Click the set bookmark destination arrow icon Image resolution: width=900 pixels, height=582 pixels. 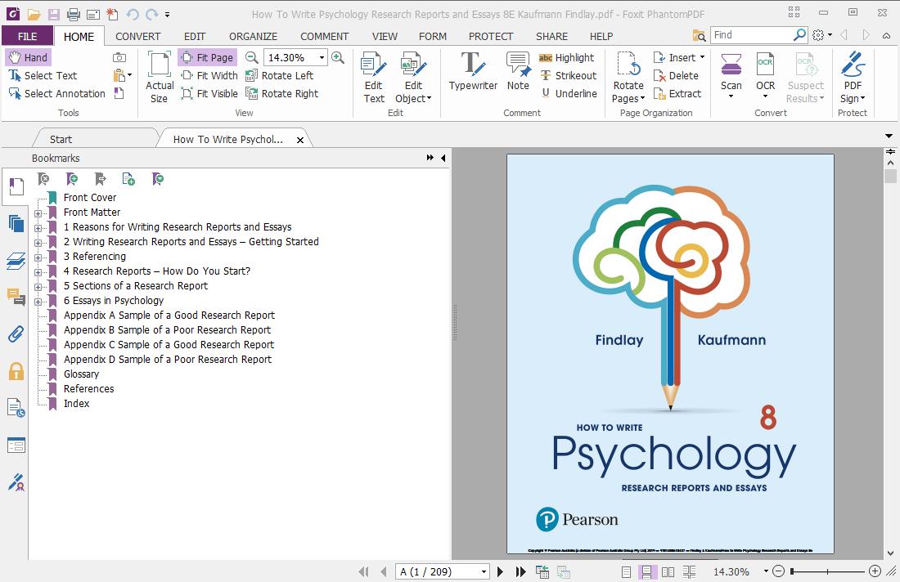click(x=100, y=180)
